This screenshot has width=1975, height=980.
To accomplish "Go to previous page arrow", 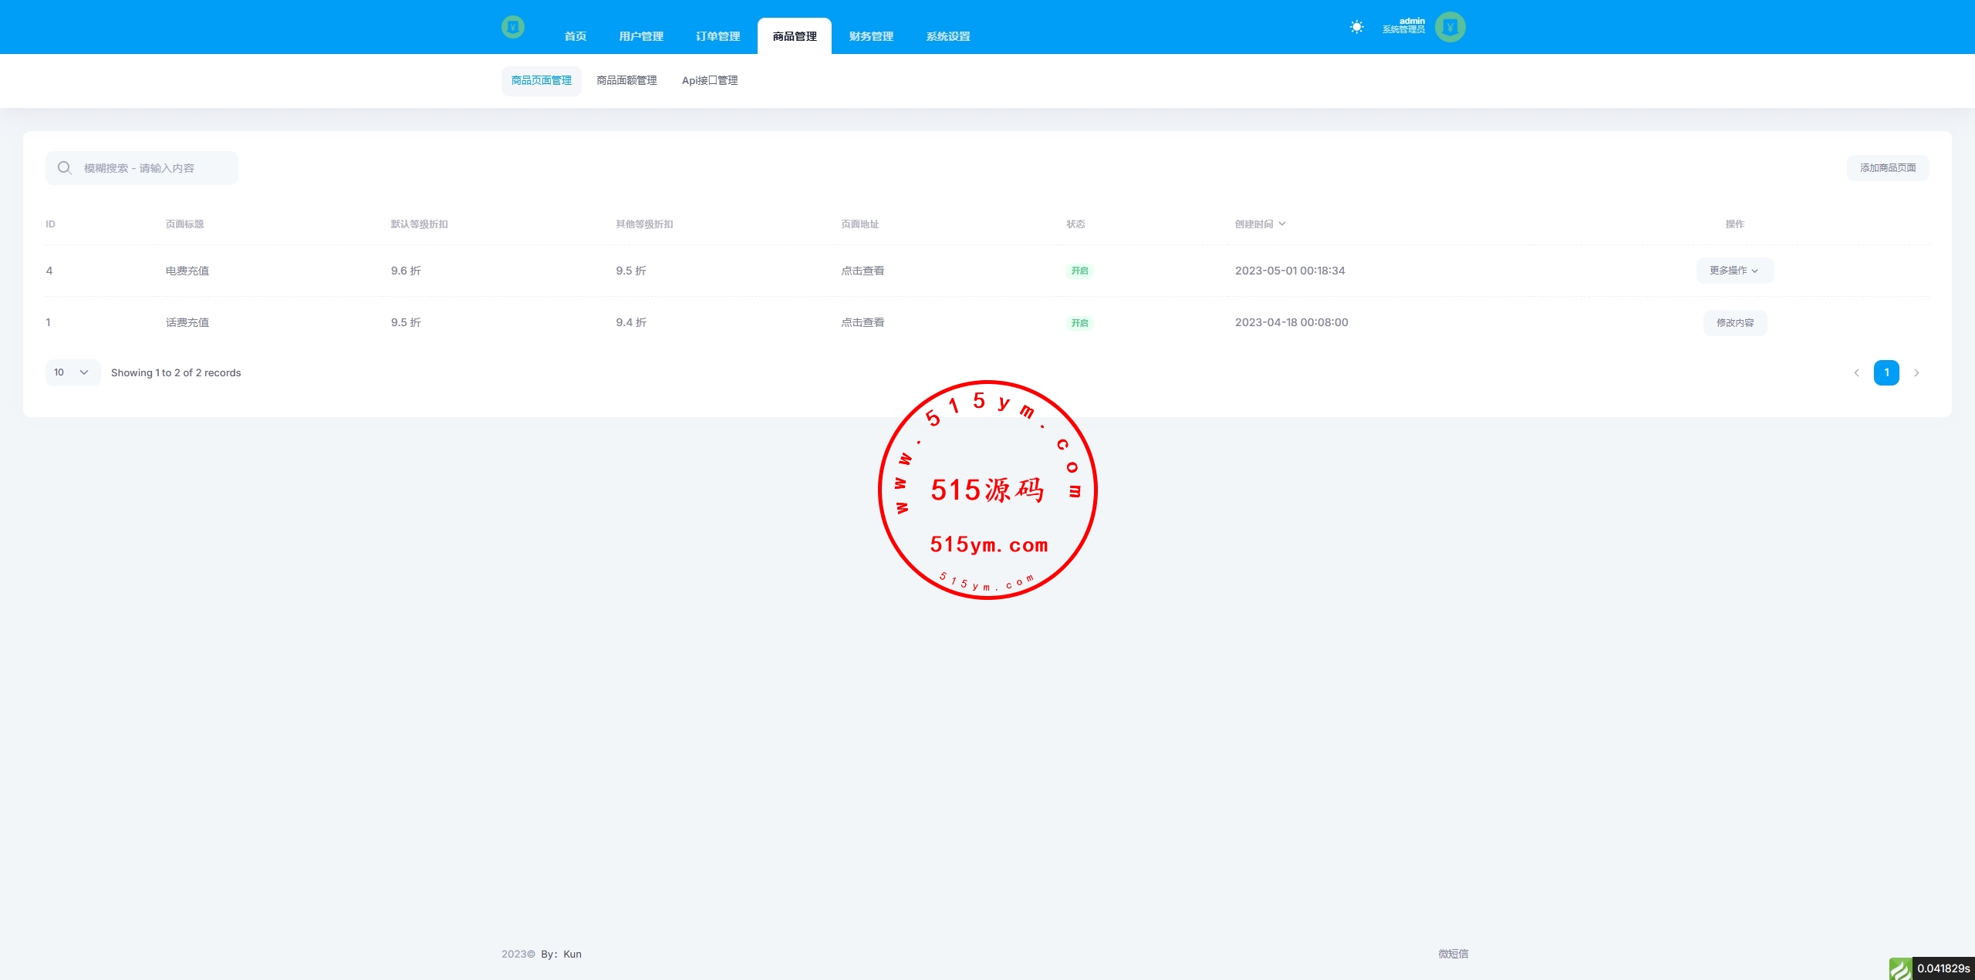I will (x=1856, y=373).
